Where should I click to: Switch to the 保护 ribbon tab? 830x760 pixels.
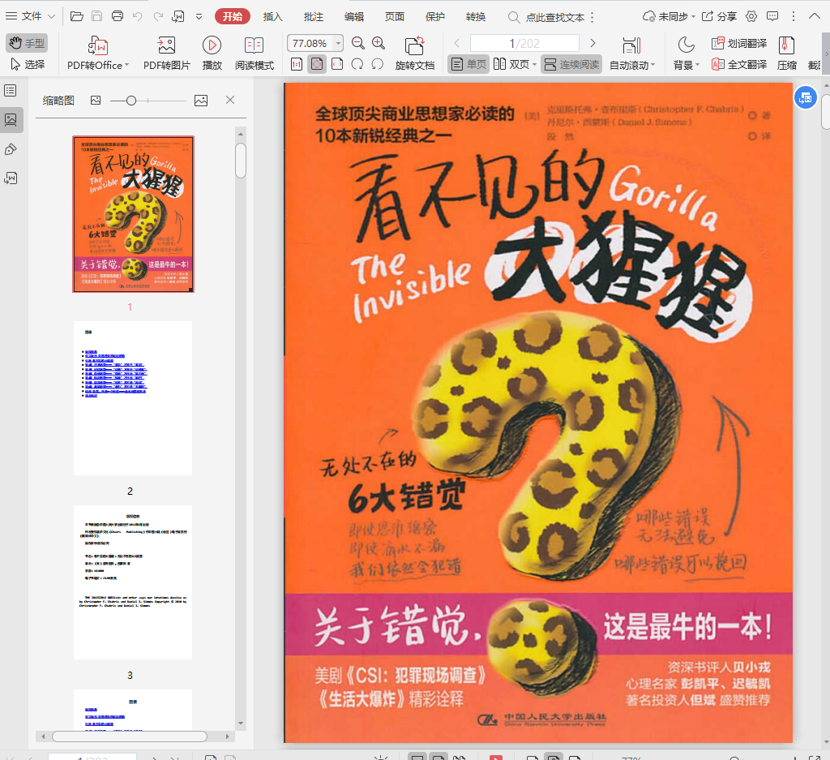435,16
